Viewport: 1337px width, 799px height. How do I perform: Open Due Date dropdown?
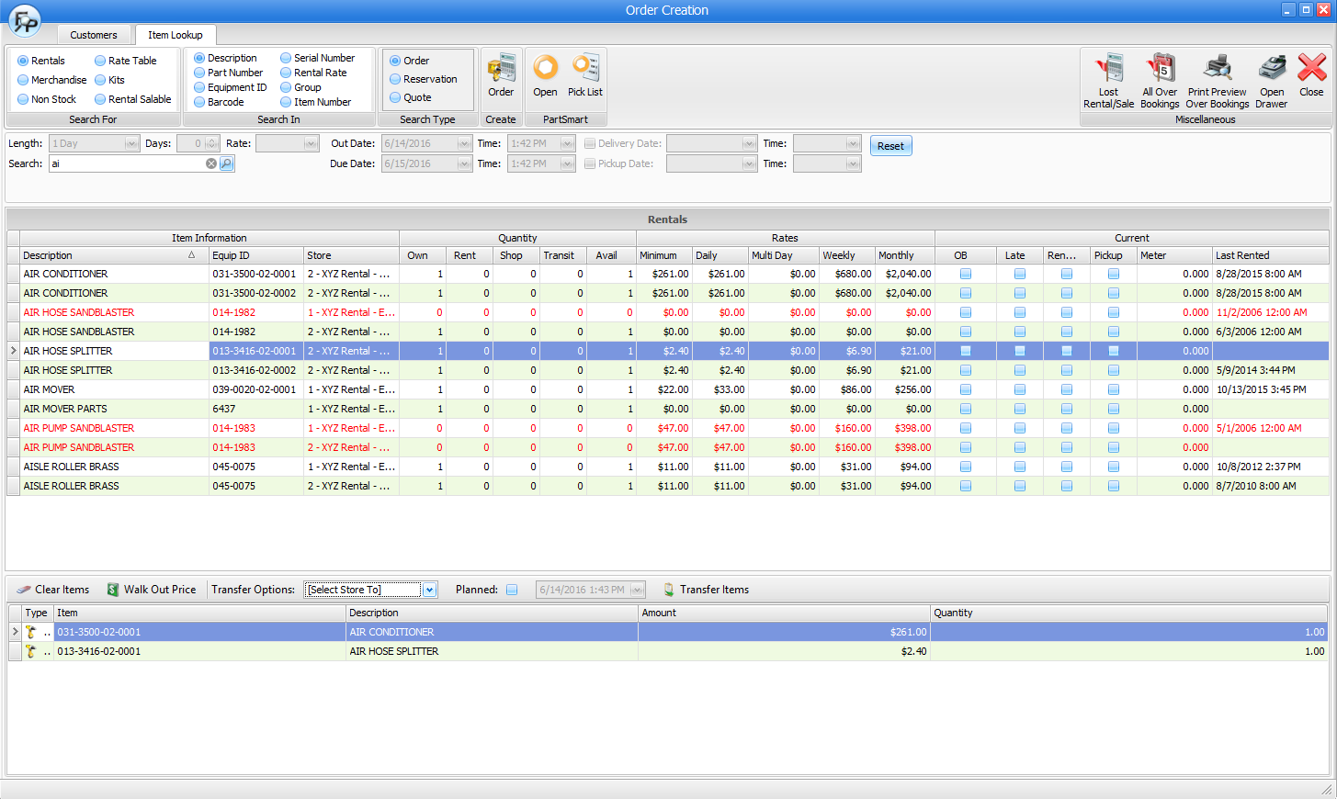point(464,163)
